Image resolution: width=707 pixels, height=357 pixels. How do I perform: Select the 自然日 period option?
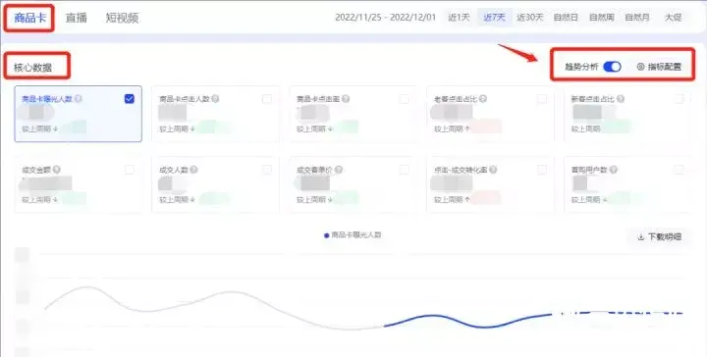pyautogui.click(x=566, y=18)
